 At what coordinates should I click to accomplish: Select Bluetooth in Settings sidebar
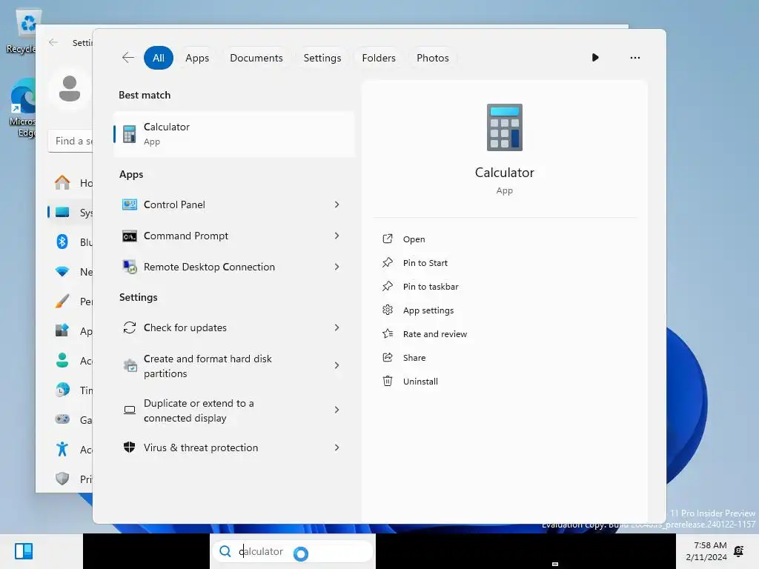tap(70, 242)
